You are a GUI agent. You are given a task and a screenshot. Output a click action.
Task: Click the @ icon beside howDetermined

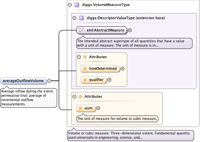[x=85, y=69]
